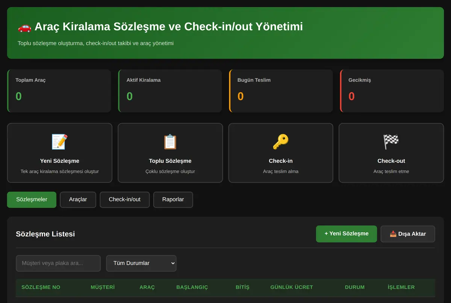Open the Check-in card
The width and height of the screenshot is (451, 303).
[x=281, y=153]
